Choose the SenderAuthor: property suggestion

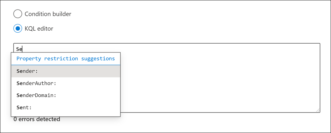click(36, 83)
